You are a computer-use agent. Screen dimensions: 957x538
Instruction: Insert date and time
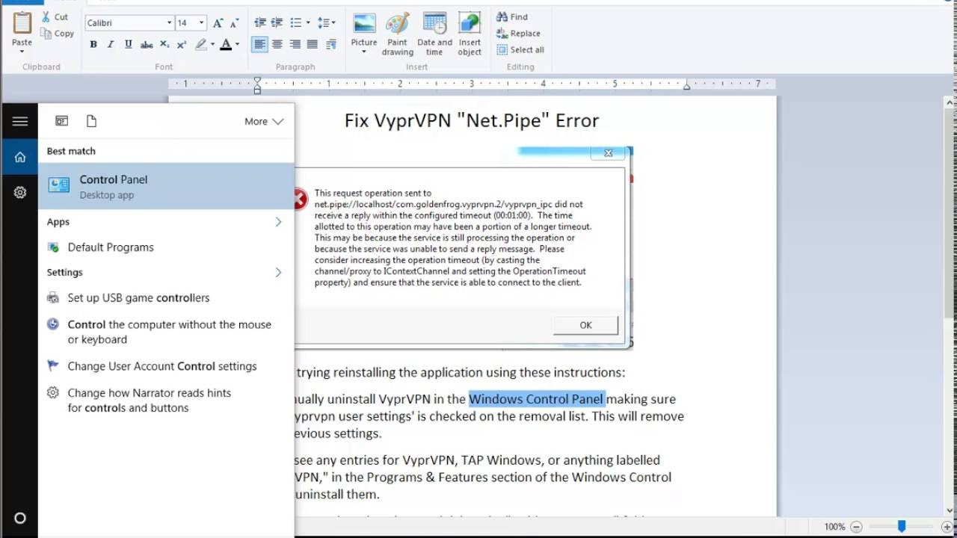434,34
